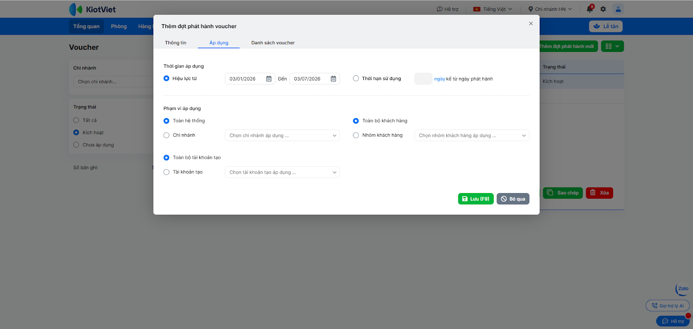Click the Lưu (F9) save button
Screen dimensions: 693x329
[476, 199]
